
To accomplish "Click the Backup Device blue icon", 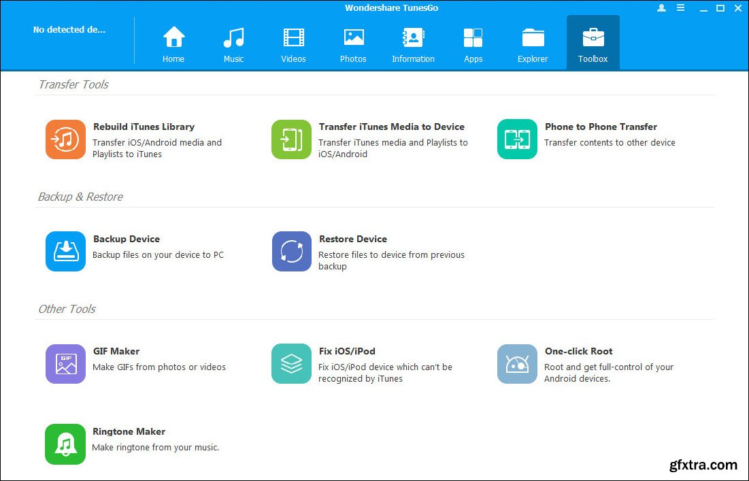I will pos(65,252).
